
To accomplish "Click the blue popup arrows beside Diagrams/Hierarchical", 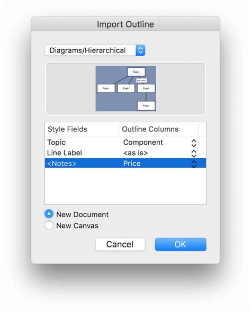I will click(x=140, y=50).
